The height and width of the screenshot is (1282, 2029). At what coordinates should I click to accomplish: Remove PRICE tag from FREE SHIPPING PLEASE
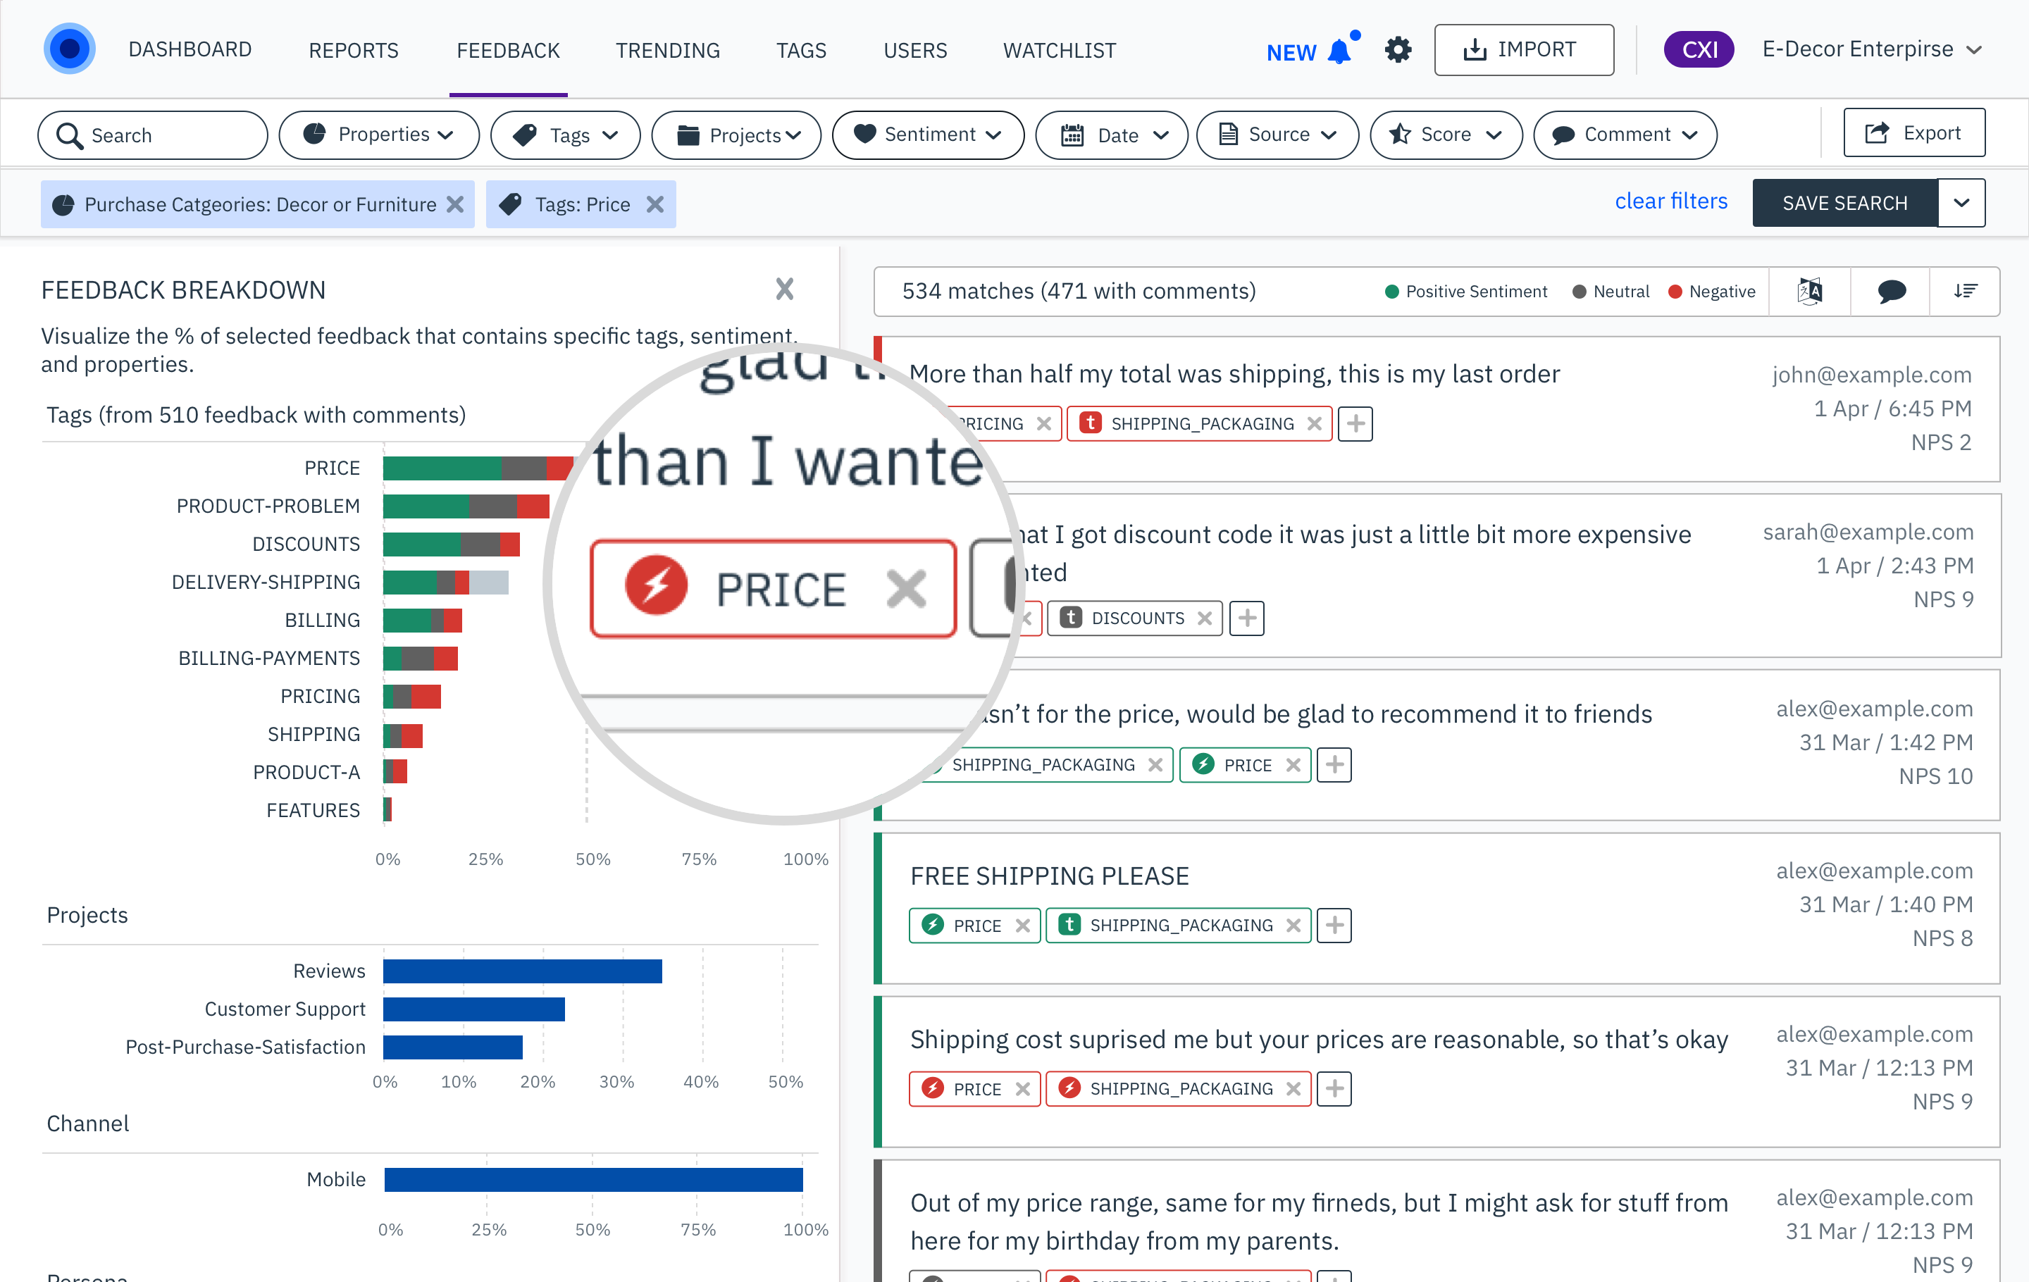[1023, 926]
